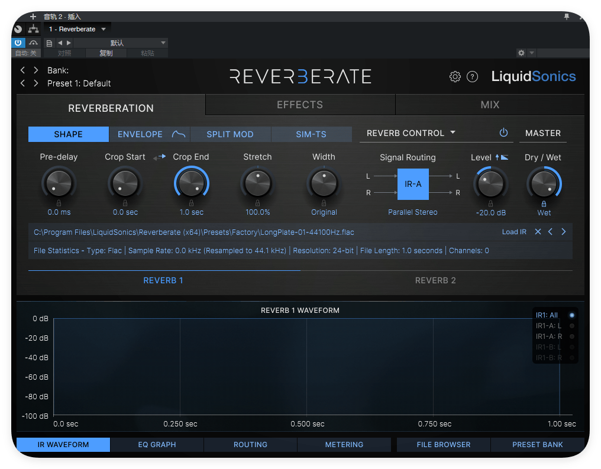Click the Level value -20.0 dB
Screen dimensions: 601x469
490,213
